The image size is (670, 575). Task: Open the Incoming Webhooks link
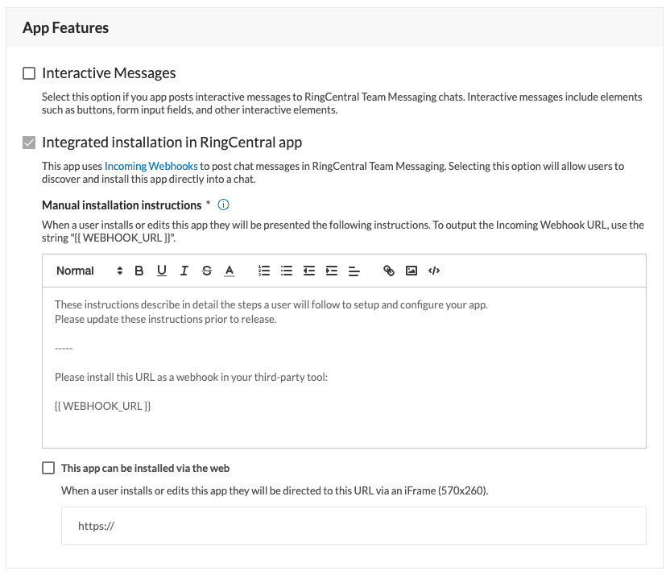(151, 166)
